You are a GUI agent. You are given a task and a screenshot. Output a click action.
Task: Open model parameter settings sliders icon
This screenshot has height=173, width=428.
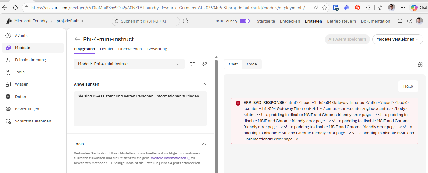[x=192, y=64]
